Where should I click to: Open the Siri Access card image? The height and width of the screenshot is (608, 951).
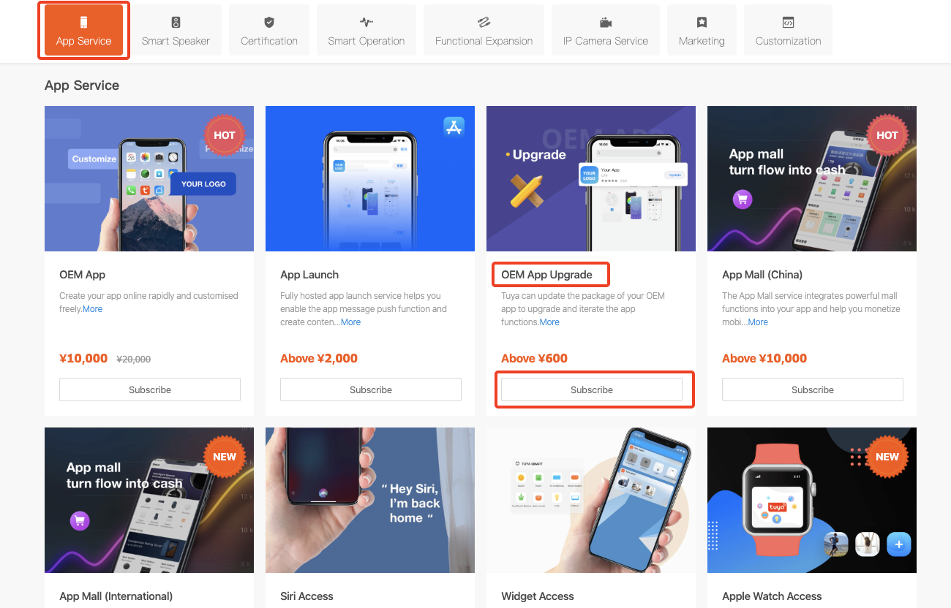coord(370,500)
